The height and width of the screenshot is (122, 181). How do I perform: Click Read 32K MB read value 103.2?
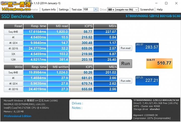click(x=58, y=54)
